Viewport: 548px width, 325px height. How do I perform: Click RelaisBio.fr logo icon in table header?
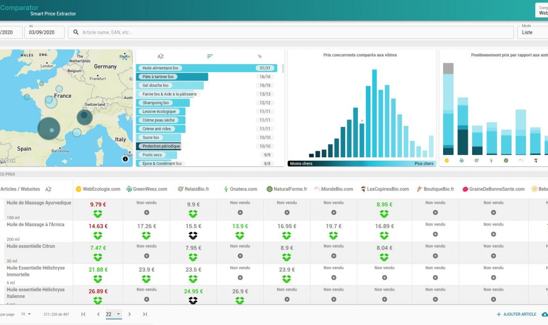click(x=180, y=189)
